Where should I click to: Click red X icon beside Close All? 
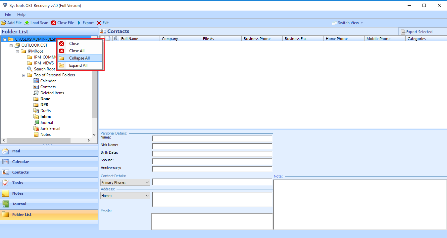tap(62, 51)
